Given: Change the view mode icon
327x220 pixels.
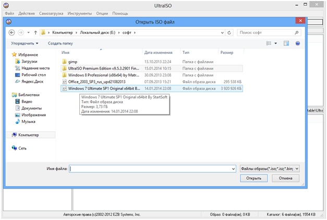Looking at the screenshot, I should tap(269, 43).
